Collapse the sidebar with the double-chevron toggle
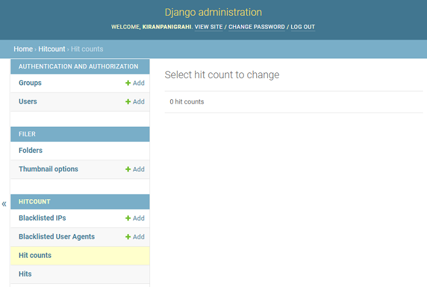Screen dimensions: 427x287 (x=4, y=204)
